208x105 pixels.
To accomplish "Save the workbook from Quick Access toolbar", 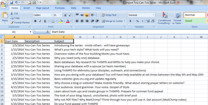I will coord(12,3).
